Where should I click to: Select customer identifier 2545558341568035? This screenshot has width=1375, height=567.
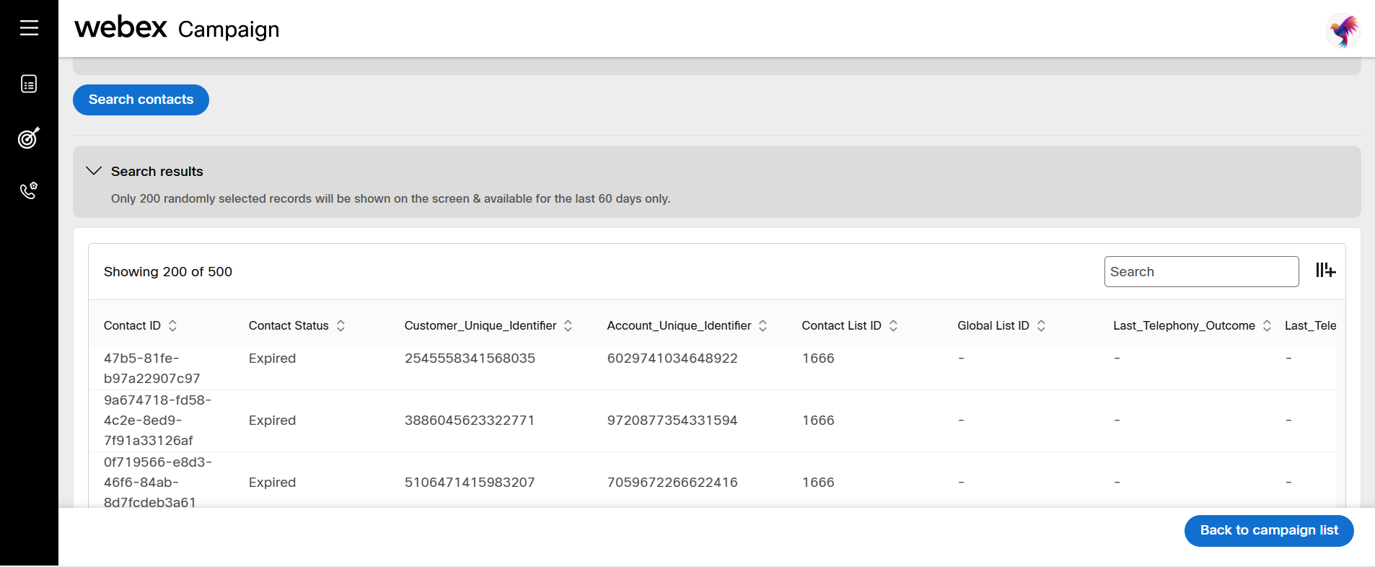(470, 359)
